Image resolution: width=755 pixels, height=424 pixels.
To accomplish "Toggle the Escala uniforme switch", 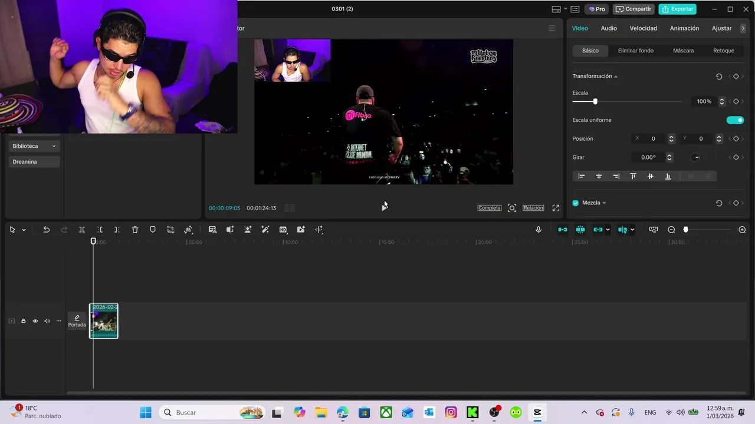I will coord(735,120).
